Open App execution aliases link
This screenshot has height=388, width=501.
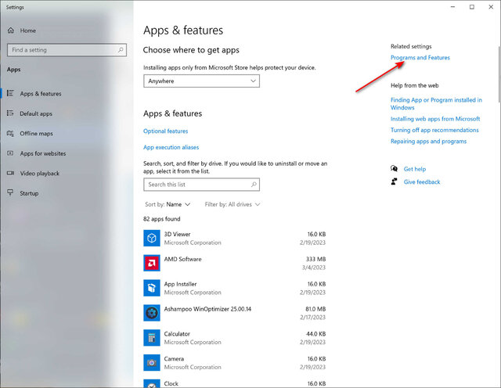[x=171, y=147]
